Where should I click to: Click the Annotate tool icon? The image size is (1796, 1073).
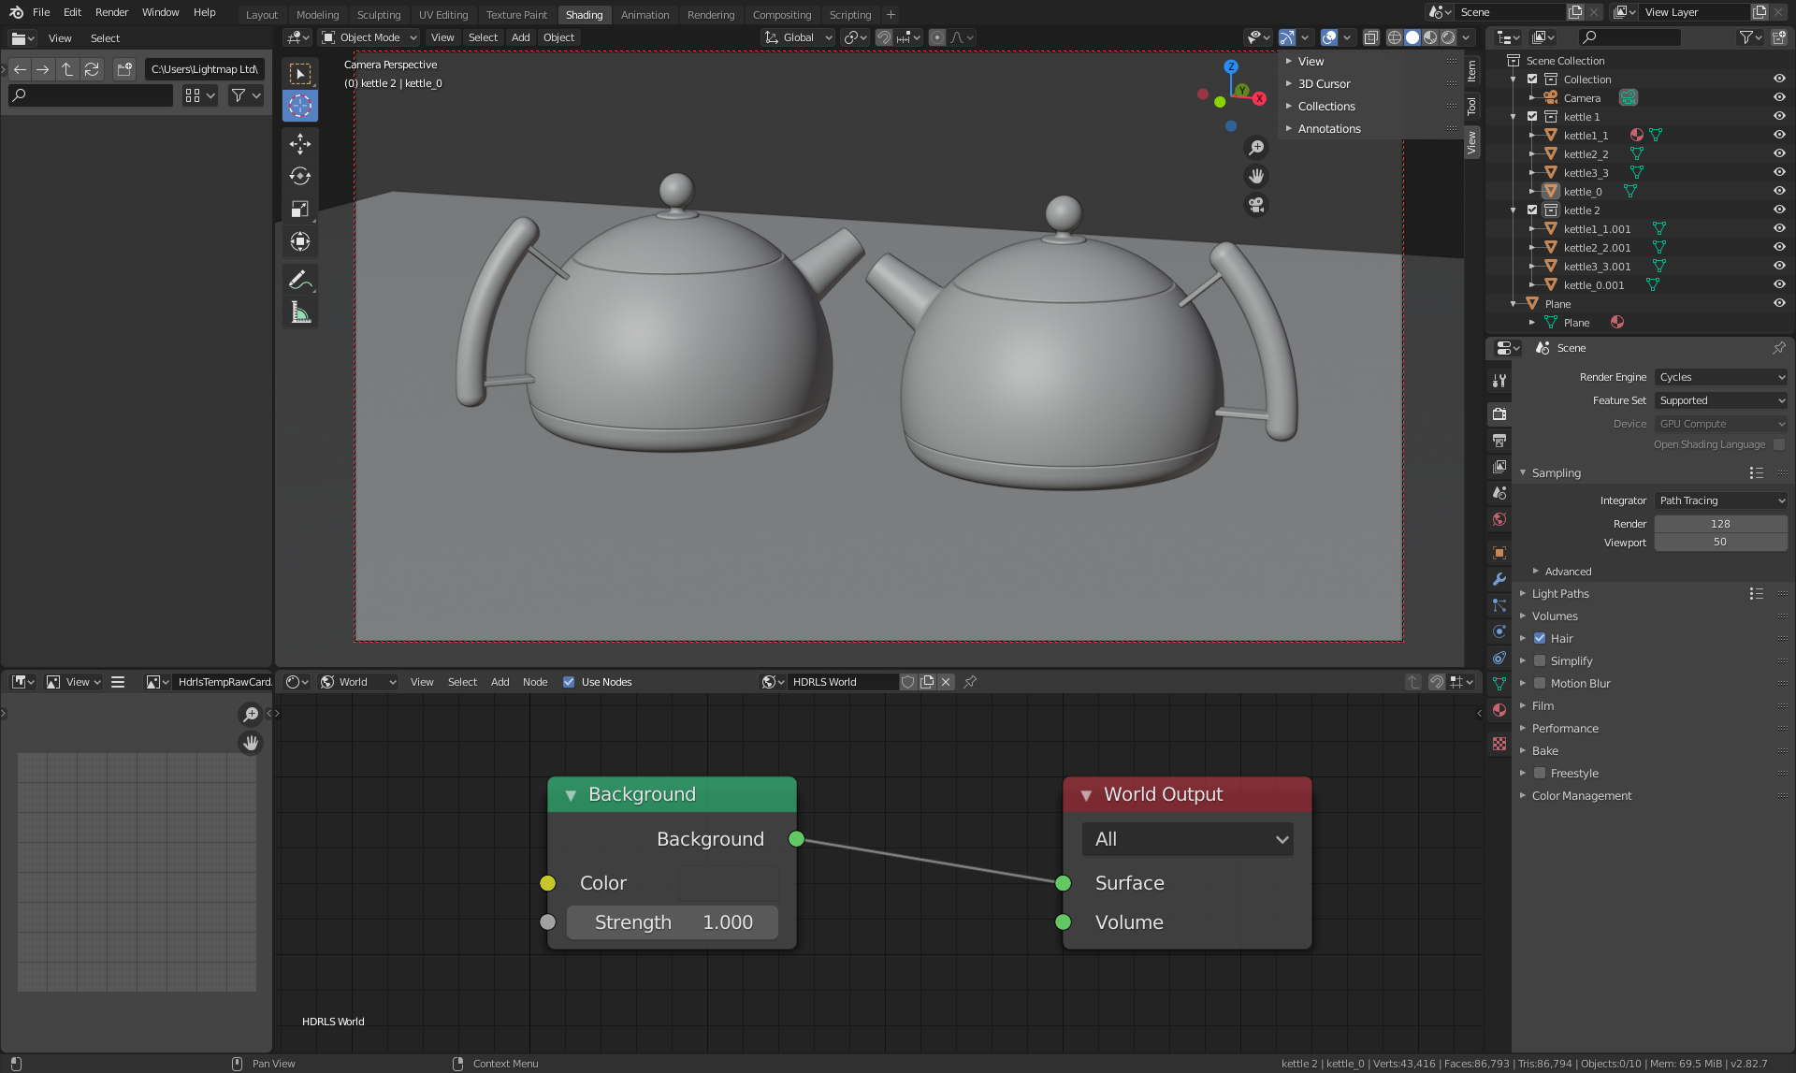click(299, 280)
